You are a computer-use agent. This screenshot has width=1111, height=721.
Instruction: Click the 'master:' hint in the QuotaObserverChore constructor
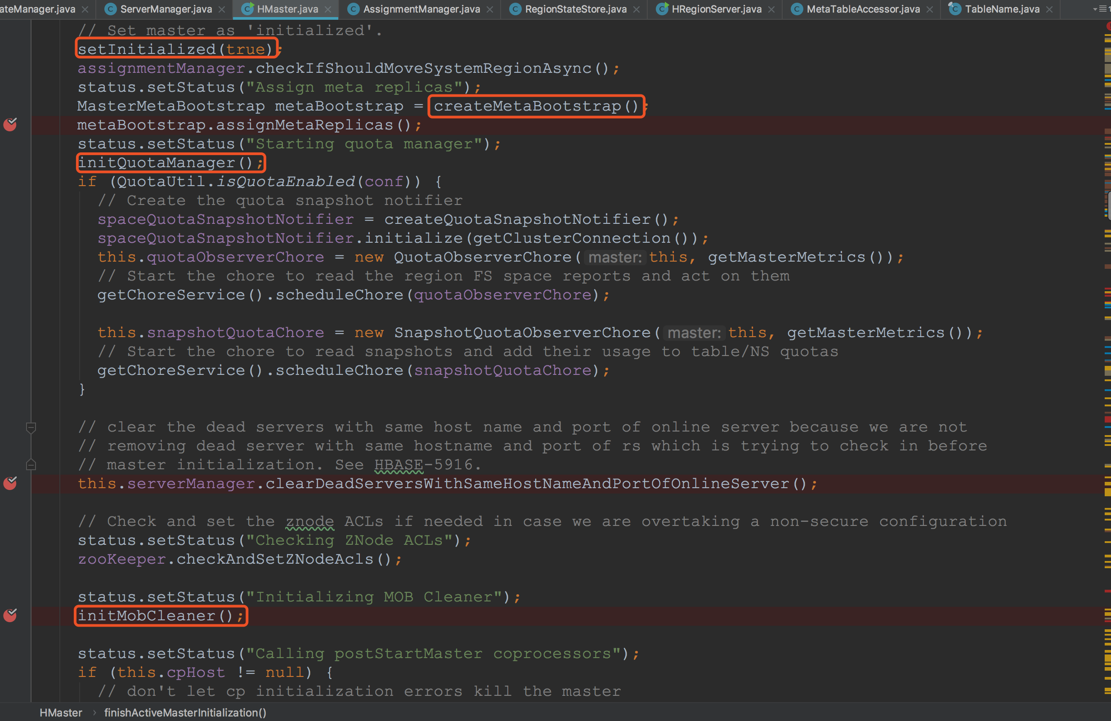615,257
